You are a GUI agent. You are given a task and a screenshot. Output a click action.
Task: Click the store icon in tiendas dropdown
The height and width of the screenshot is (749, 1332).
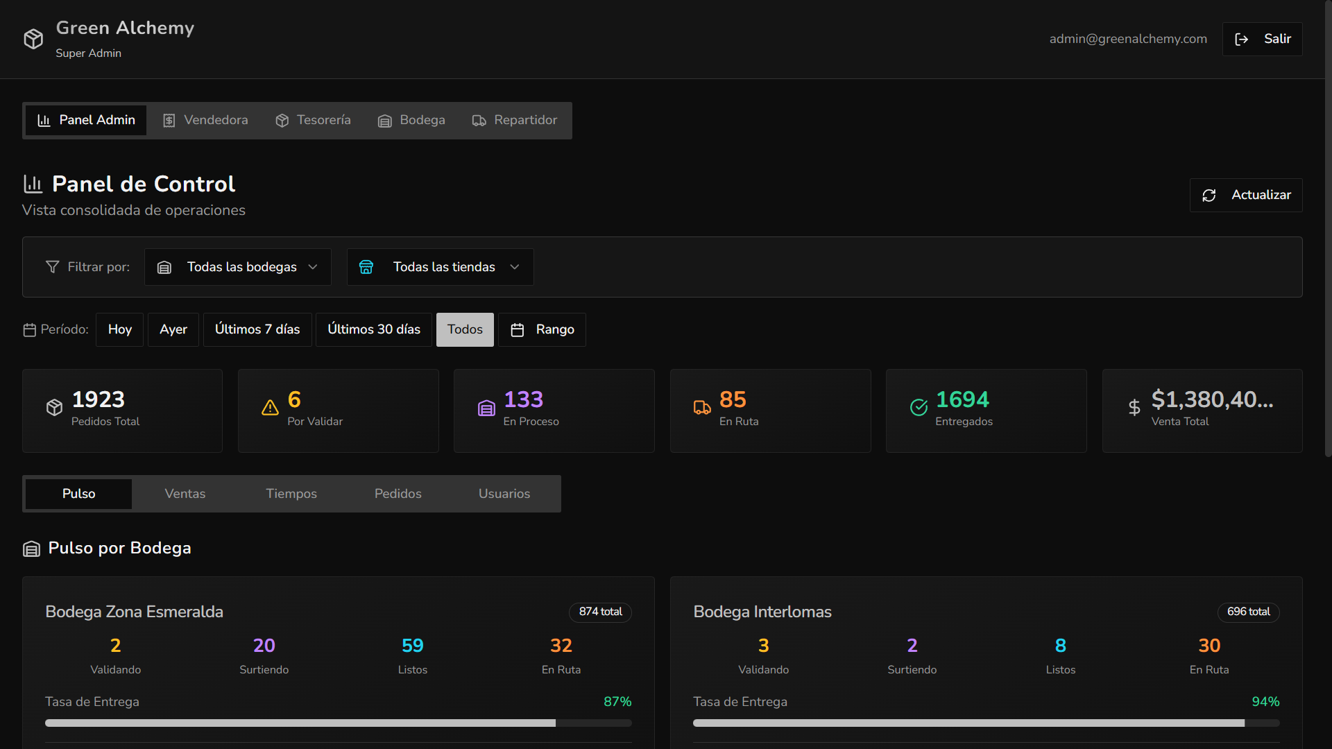point(366,267)
